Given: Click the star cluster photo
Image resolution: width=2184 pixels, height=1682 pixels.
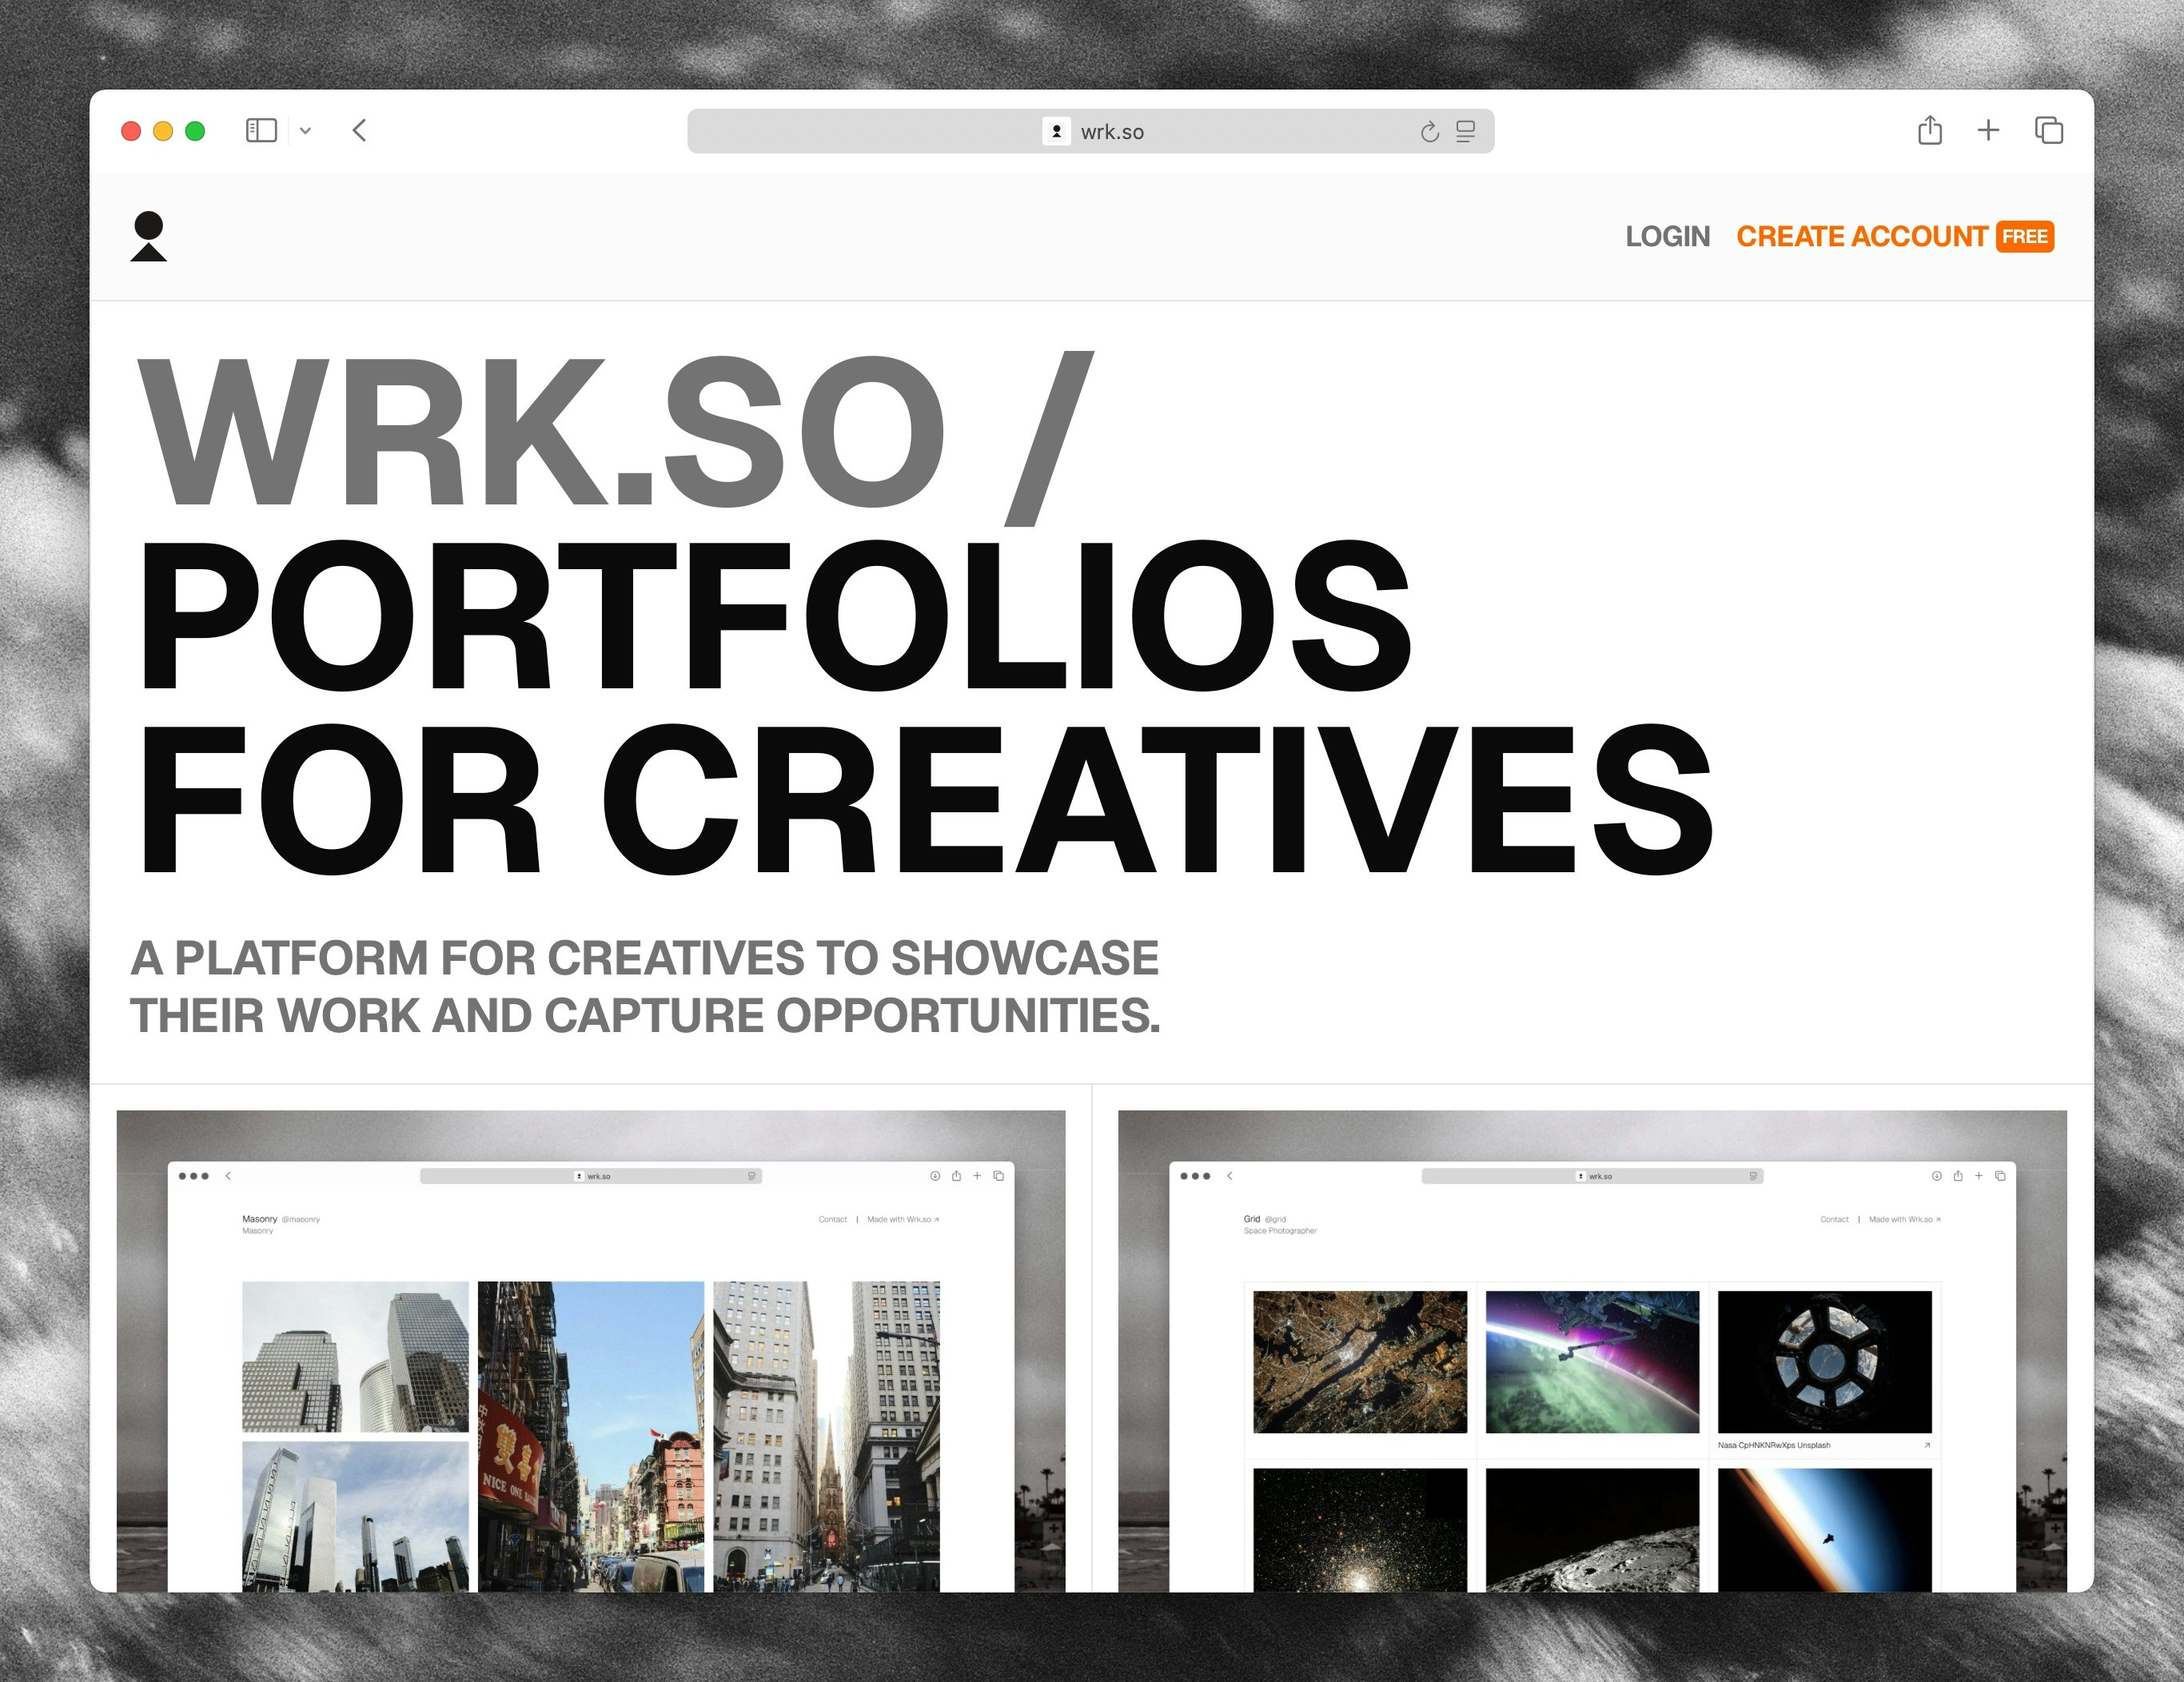Looking at the screenshot, I should coord(1360,1530).
